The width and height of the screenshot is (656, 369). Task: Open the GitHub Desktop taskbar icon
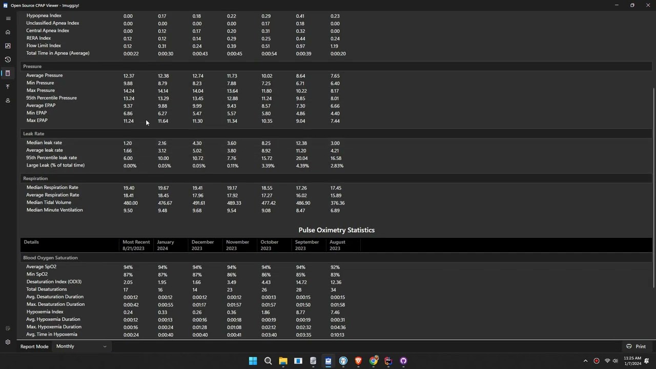pos(403,361)
